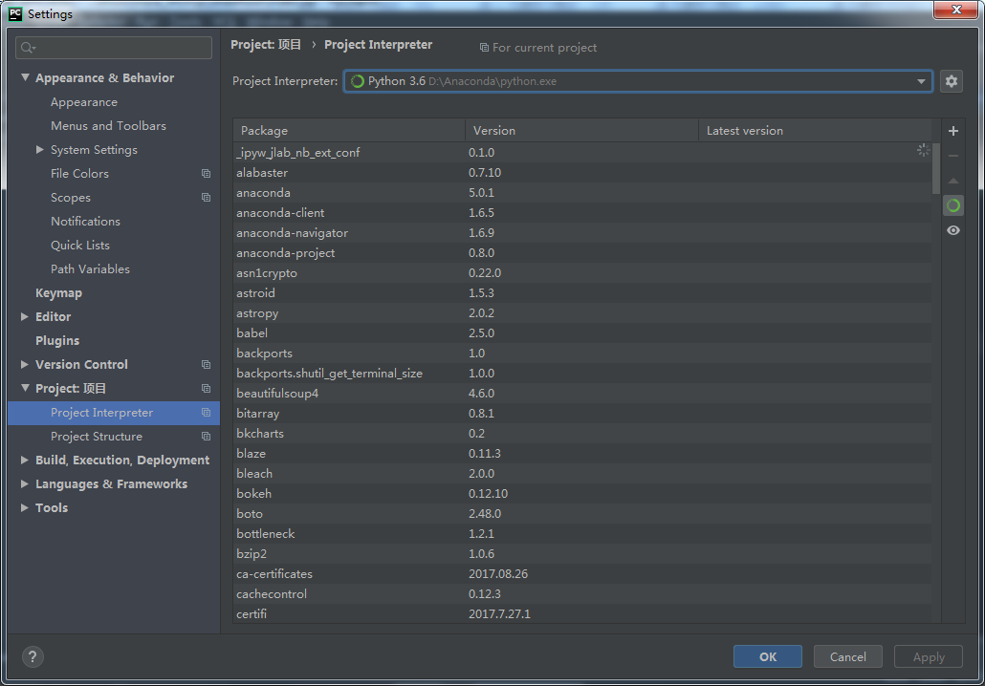Select Project Interpreter page
Viewport: 985px width, 686px height.
114,413
